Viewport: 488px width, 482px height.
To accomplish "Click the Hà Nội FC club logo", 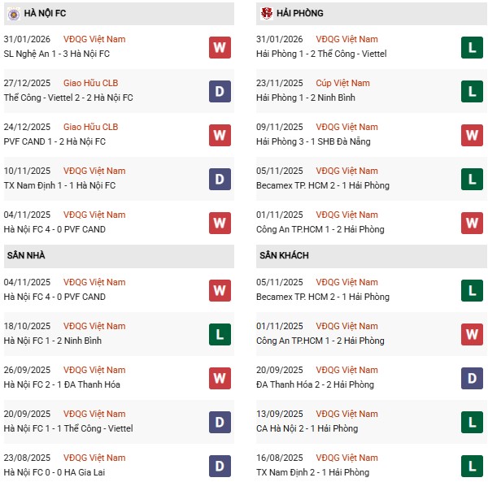I will [12, 13].
